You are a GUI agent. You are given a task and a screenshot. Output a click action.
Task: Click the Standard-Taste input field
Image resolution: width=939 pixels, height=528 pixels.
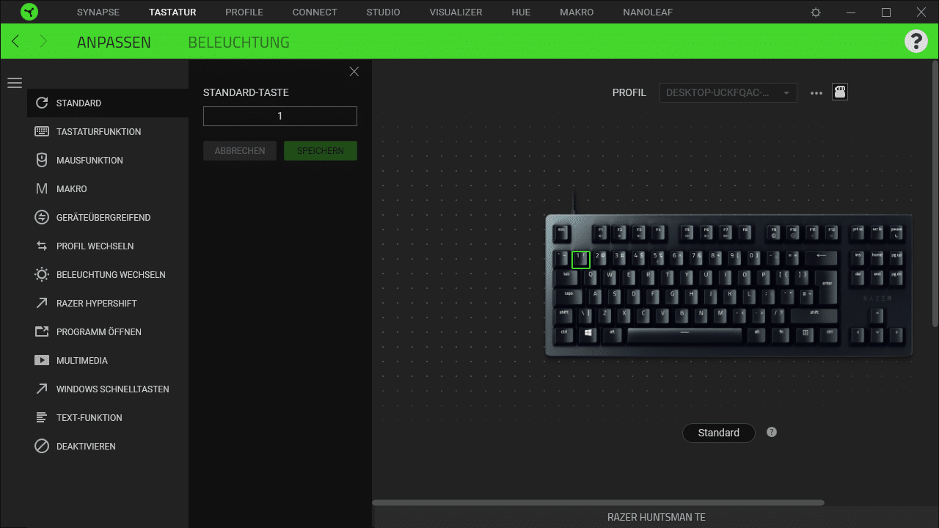pyautogui.click(x=279, y=116)
